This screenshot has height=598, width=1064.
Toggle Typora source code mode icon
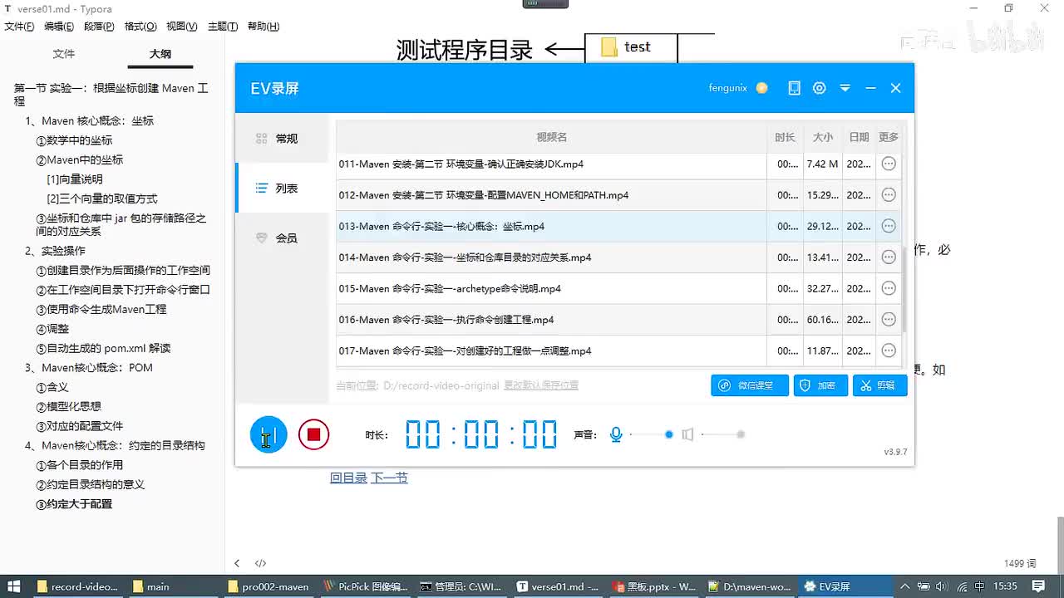260,563
